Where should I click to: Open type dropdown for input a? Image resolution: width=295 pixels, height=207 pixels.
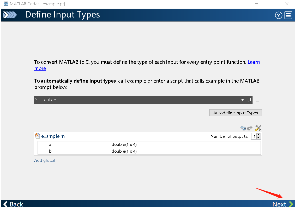(124, 144)
